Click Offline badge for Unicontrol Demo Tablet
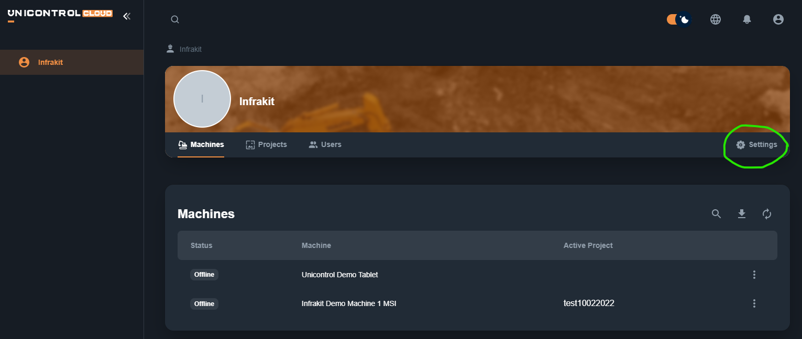Viewport: 802px width, 339px height. pyautogui.click(x=204, y=275)
